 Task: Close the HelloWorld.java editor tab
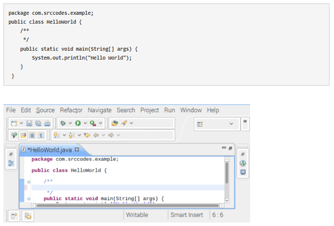tap(77, 149)
